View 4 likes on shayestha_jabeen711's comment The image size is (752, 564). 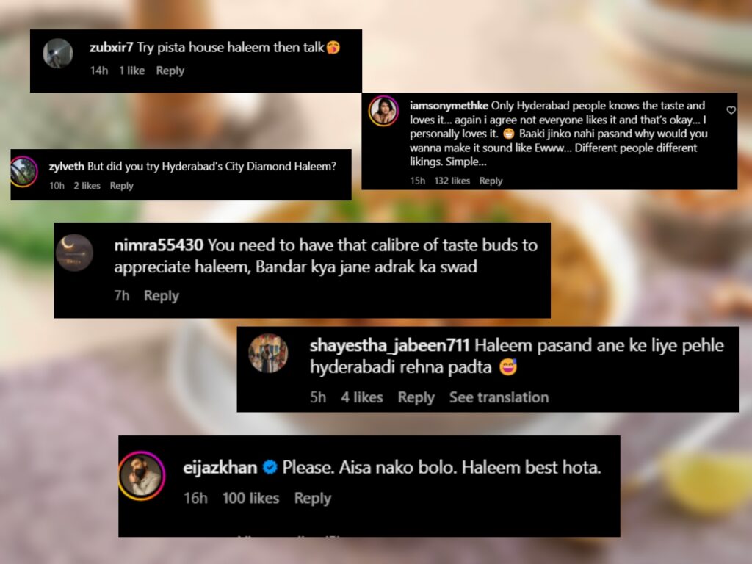pos(361,397)
